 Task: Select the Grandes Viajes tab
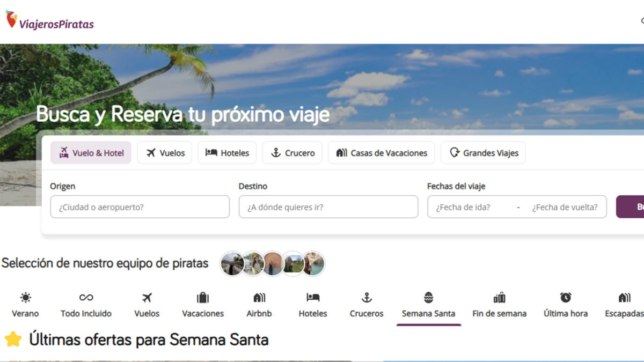[483, 152]
